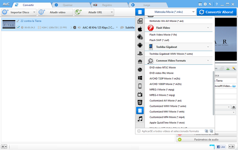238x150 pixels.
Task: Click the speaker audio icon in the video row
Action: [79, 28]
